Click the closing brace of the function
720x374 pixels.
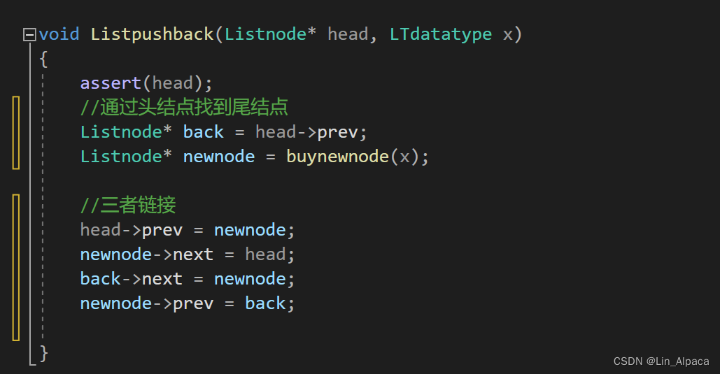point(43,353)
